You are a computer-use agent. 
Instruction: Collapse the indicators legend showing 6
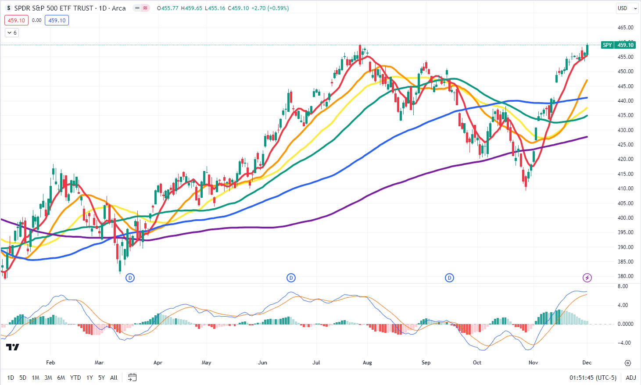[12, 33]
